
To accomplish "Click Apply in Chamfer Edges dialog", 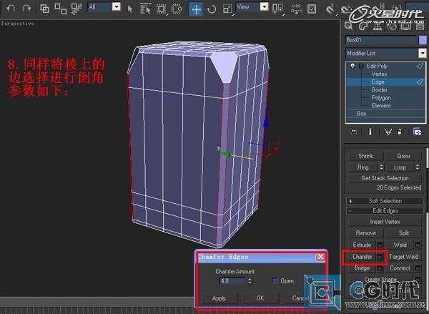I will (x=219, y=298).
